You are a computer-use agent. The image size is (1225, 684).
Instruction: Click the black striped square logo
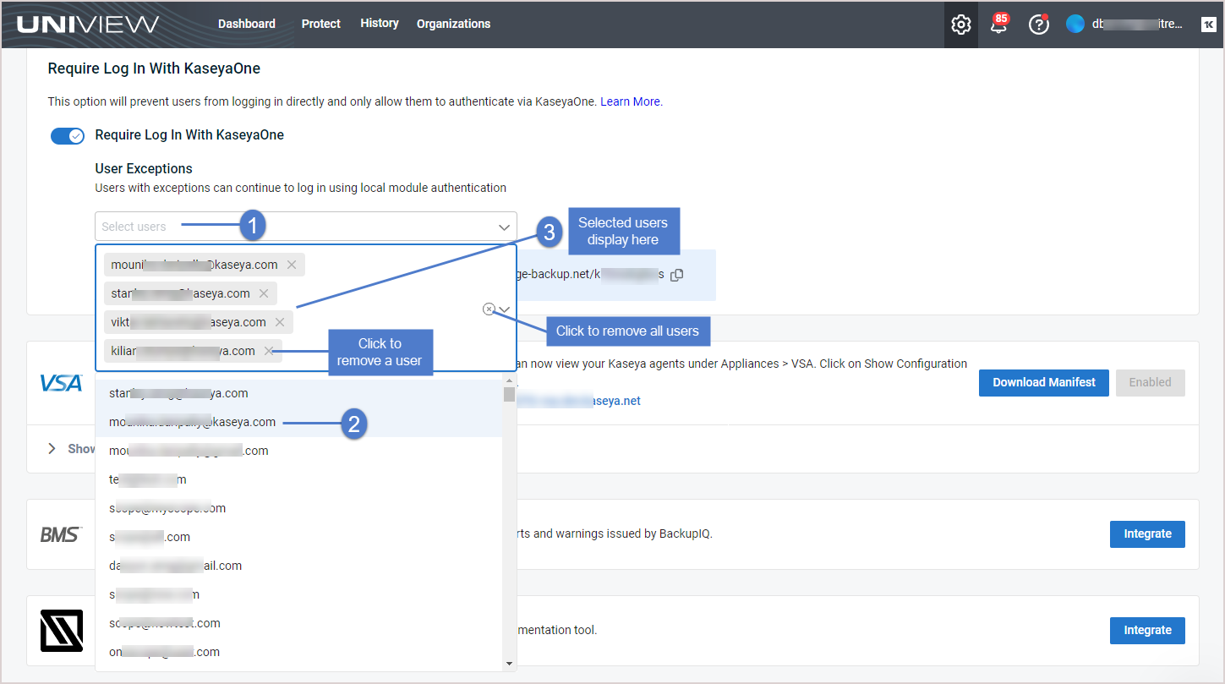[62, 631]
